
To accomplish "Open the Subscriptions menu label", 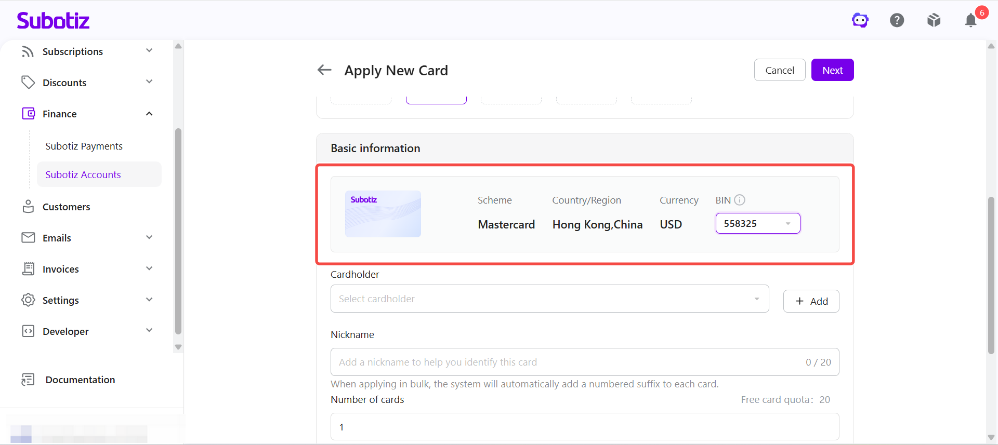I will 73,51.
